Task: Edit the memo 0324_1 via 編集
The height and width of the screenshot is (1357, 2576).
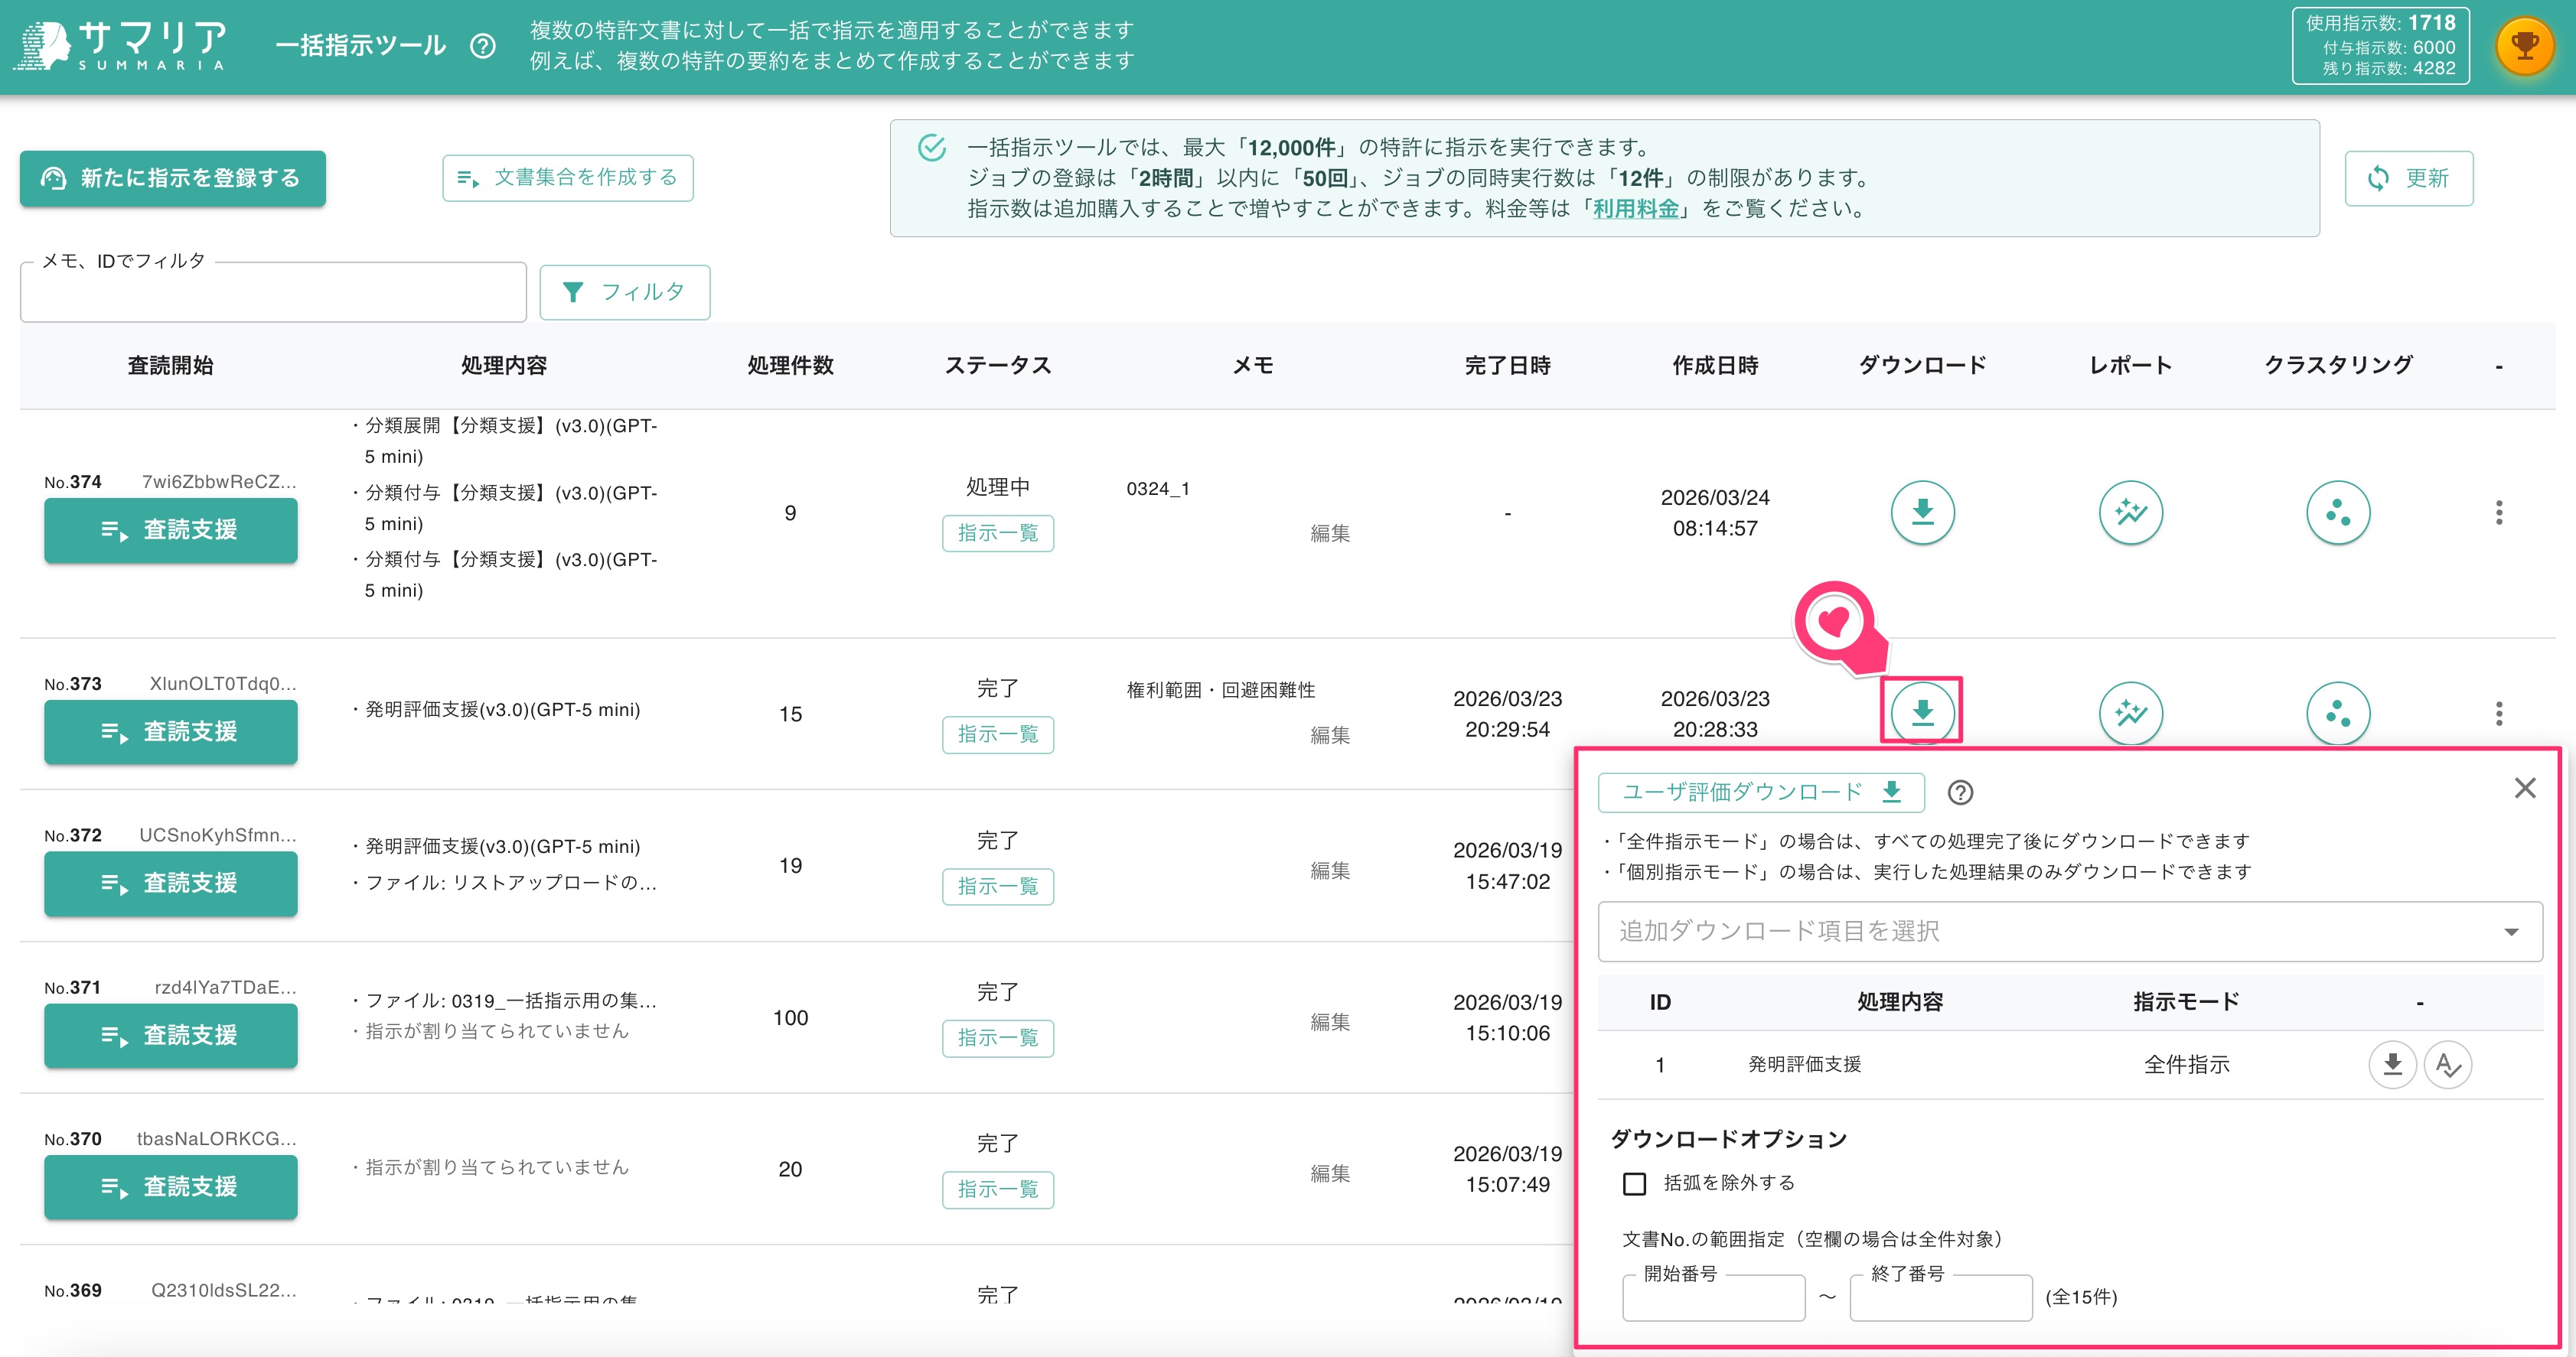Action: pos(1330,532)
